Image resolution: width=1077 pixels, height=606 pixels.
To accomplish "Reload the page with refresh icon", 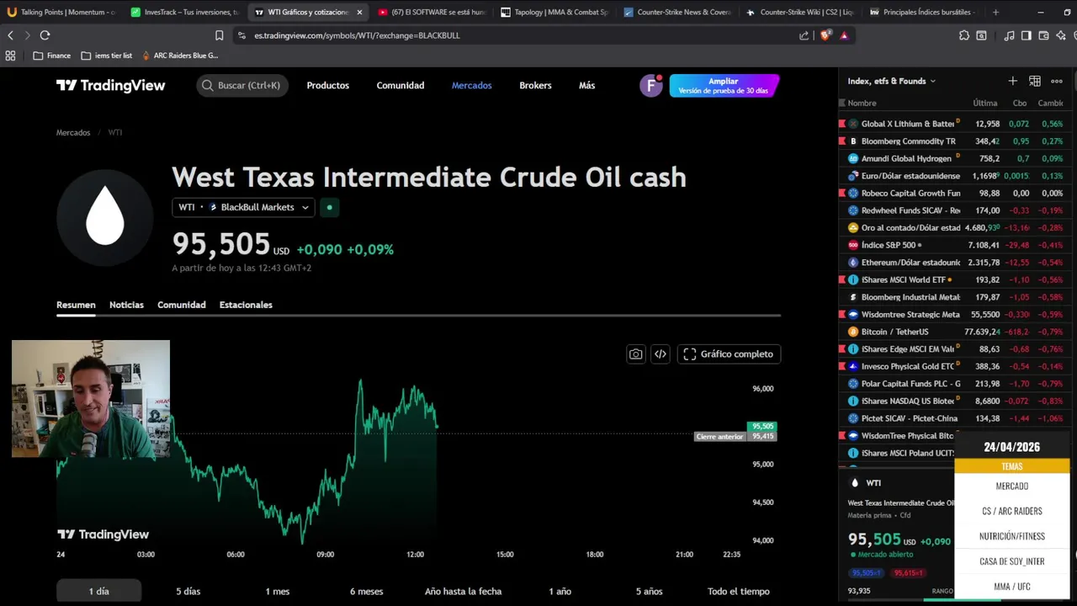I will click(45, 35).
